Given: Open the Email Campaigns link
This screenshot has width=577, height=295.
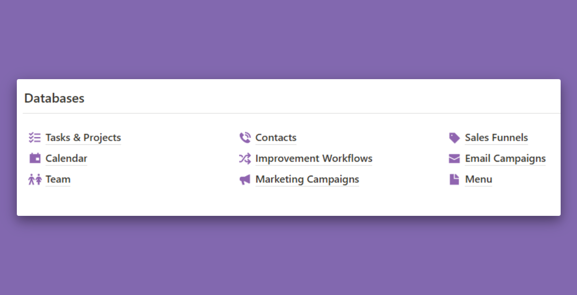Looking at the screenshot, I should coord(505,158).
